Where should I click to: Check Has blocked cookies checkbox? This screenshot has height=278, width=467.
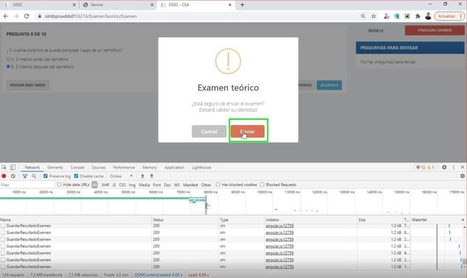217,185
